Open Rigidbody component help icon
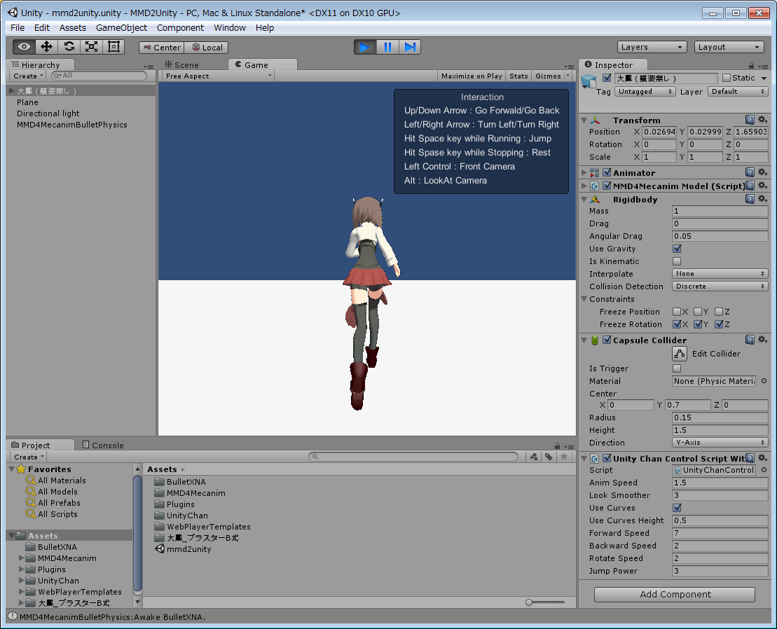Screen dimensions: 777x629 coord(750,199)
